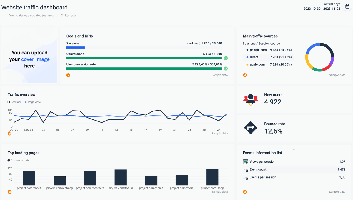
Task: Click the 5 228,41% / 550,00% value
Action: (207, 64)
